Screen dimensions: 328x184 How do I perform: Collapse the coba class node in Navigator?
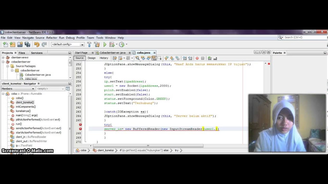pos(3,94)
